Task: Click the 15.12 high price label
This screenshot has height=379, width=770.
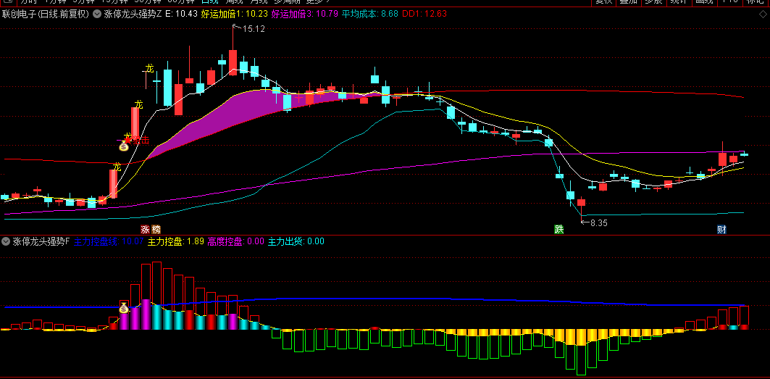Action: click(254, 29)
